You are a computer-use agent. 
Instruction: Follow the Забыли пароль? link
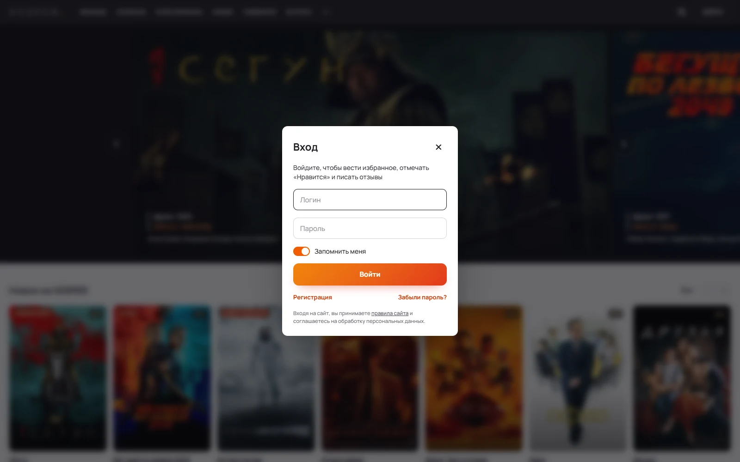point(422,298)
